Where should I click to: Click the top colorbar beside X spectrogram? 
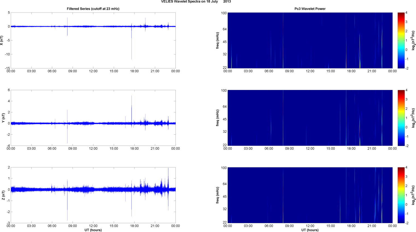pyautogui.click(x=401, y=40)
